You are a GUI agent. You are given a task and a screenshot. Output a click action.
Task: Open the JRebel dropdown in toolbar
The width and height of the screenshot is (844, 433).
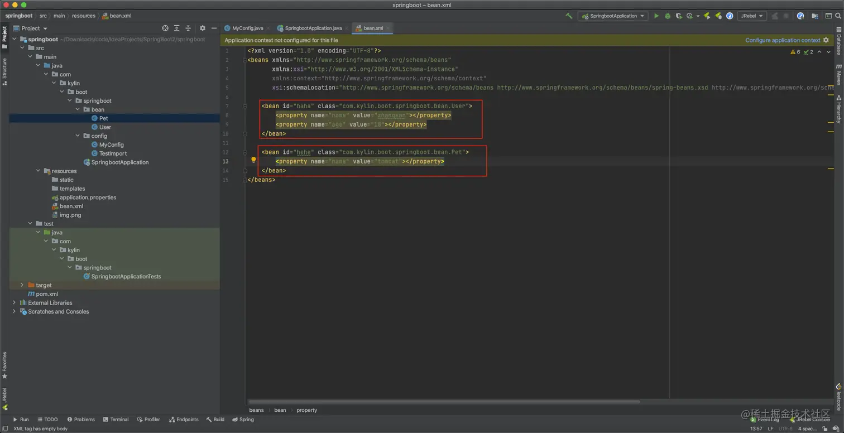pyautogui.click(x=752, y=16)
